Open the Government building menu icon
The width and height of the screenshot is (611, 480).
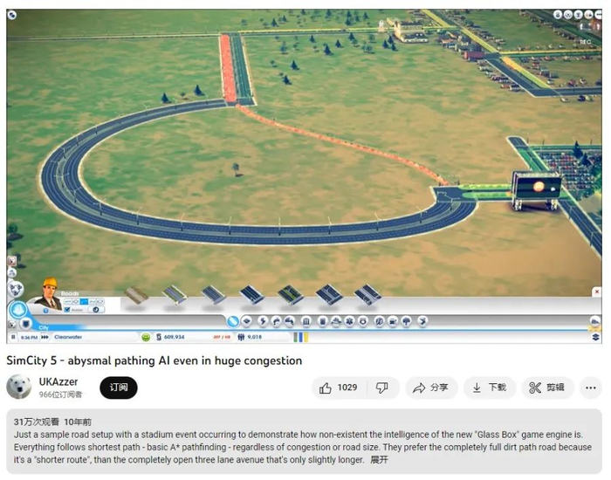pos(306,321)
